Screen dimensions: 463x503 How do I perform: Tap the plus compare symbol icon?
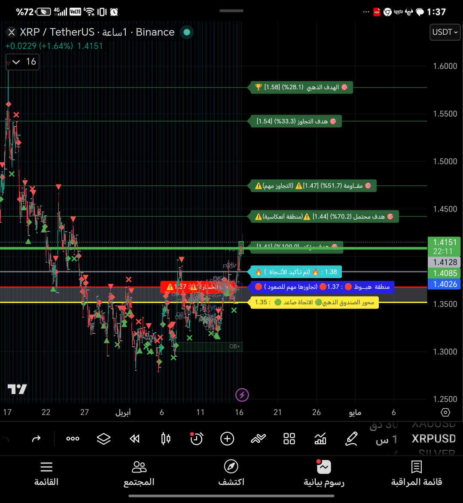[x=227, y=439]
